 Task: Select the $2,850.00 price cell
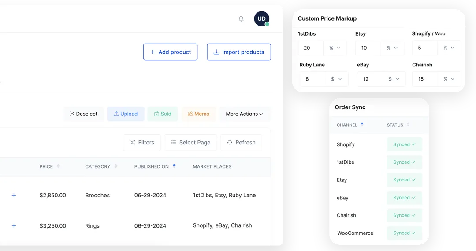click(x=52, y=195)
